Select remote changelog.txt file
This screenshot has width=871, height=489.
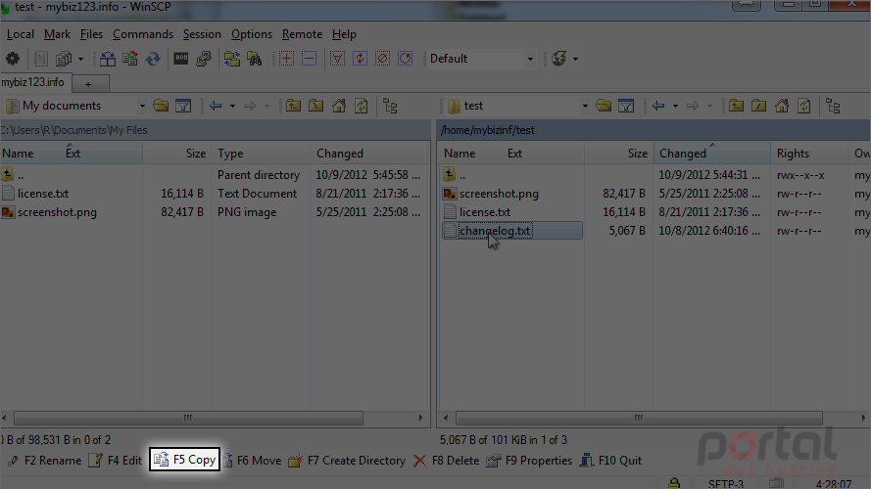click(495, 231)
